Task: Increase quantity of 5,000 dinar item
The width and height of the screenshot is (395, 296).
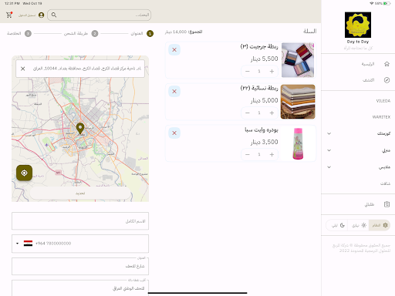Action: 272,113
